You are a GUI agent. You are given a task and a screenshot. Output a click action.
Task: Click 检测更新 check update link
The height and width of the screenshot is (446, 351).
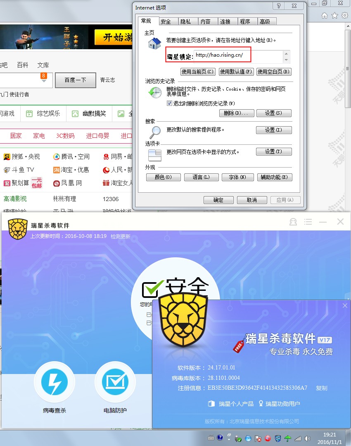121,236
